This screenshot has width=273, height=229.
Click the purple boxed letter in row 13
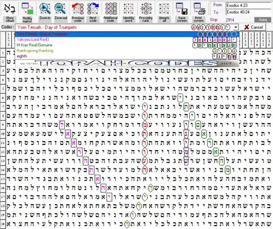186,161
